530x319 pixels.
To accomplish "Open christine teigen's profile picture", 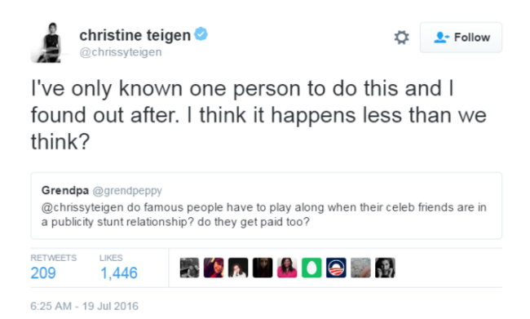I will coord(48,42).
